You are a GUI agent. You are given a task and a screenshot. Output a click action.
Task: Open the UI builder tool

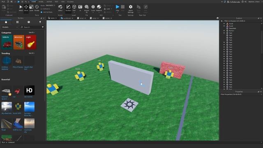pos(80,8)
